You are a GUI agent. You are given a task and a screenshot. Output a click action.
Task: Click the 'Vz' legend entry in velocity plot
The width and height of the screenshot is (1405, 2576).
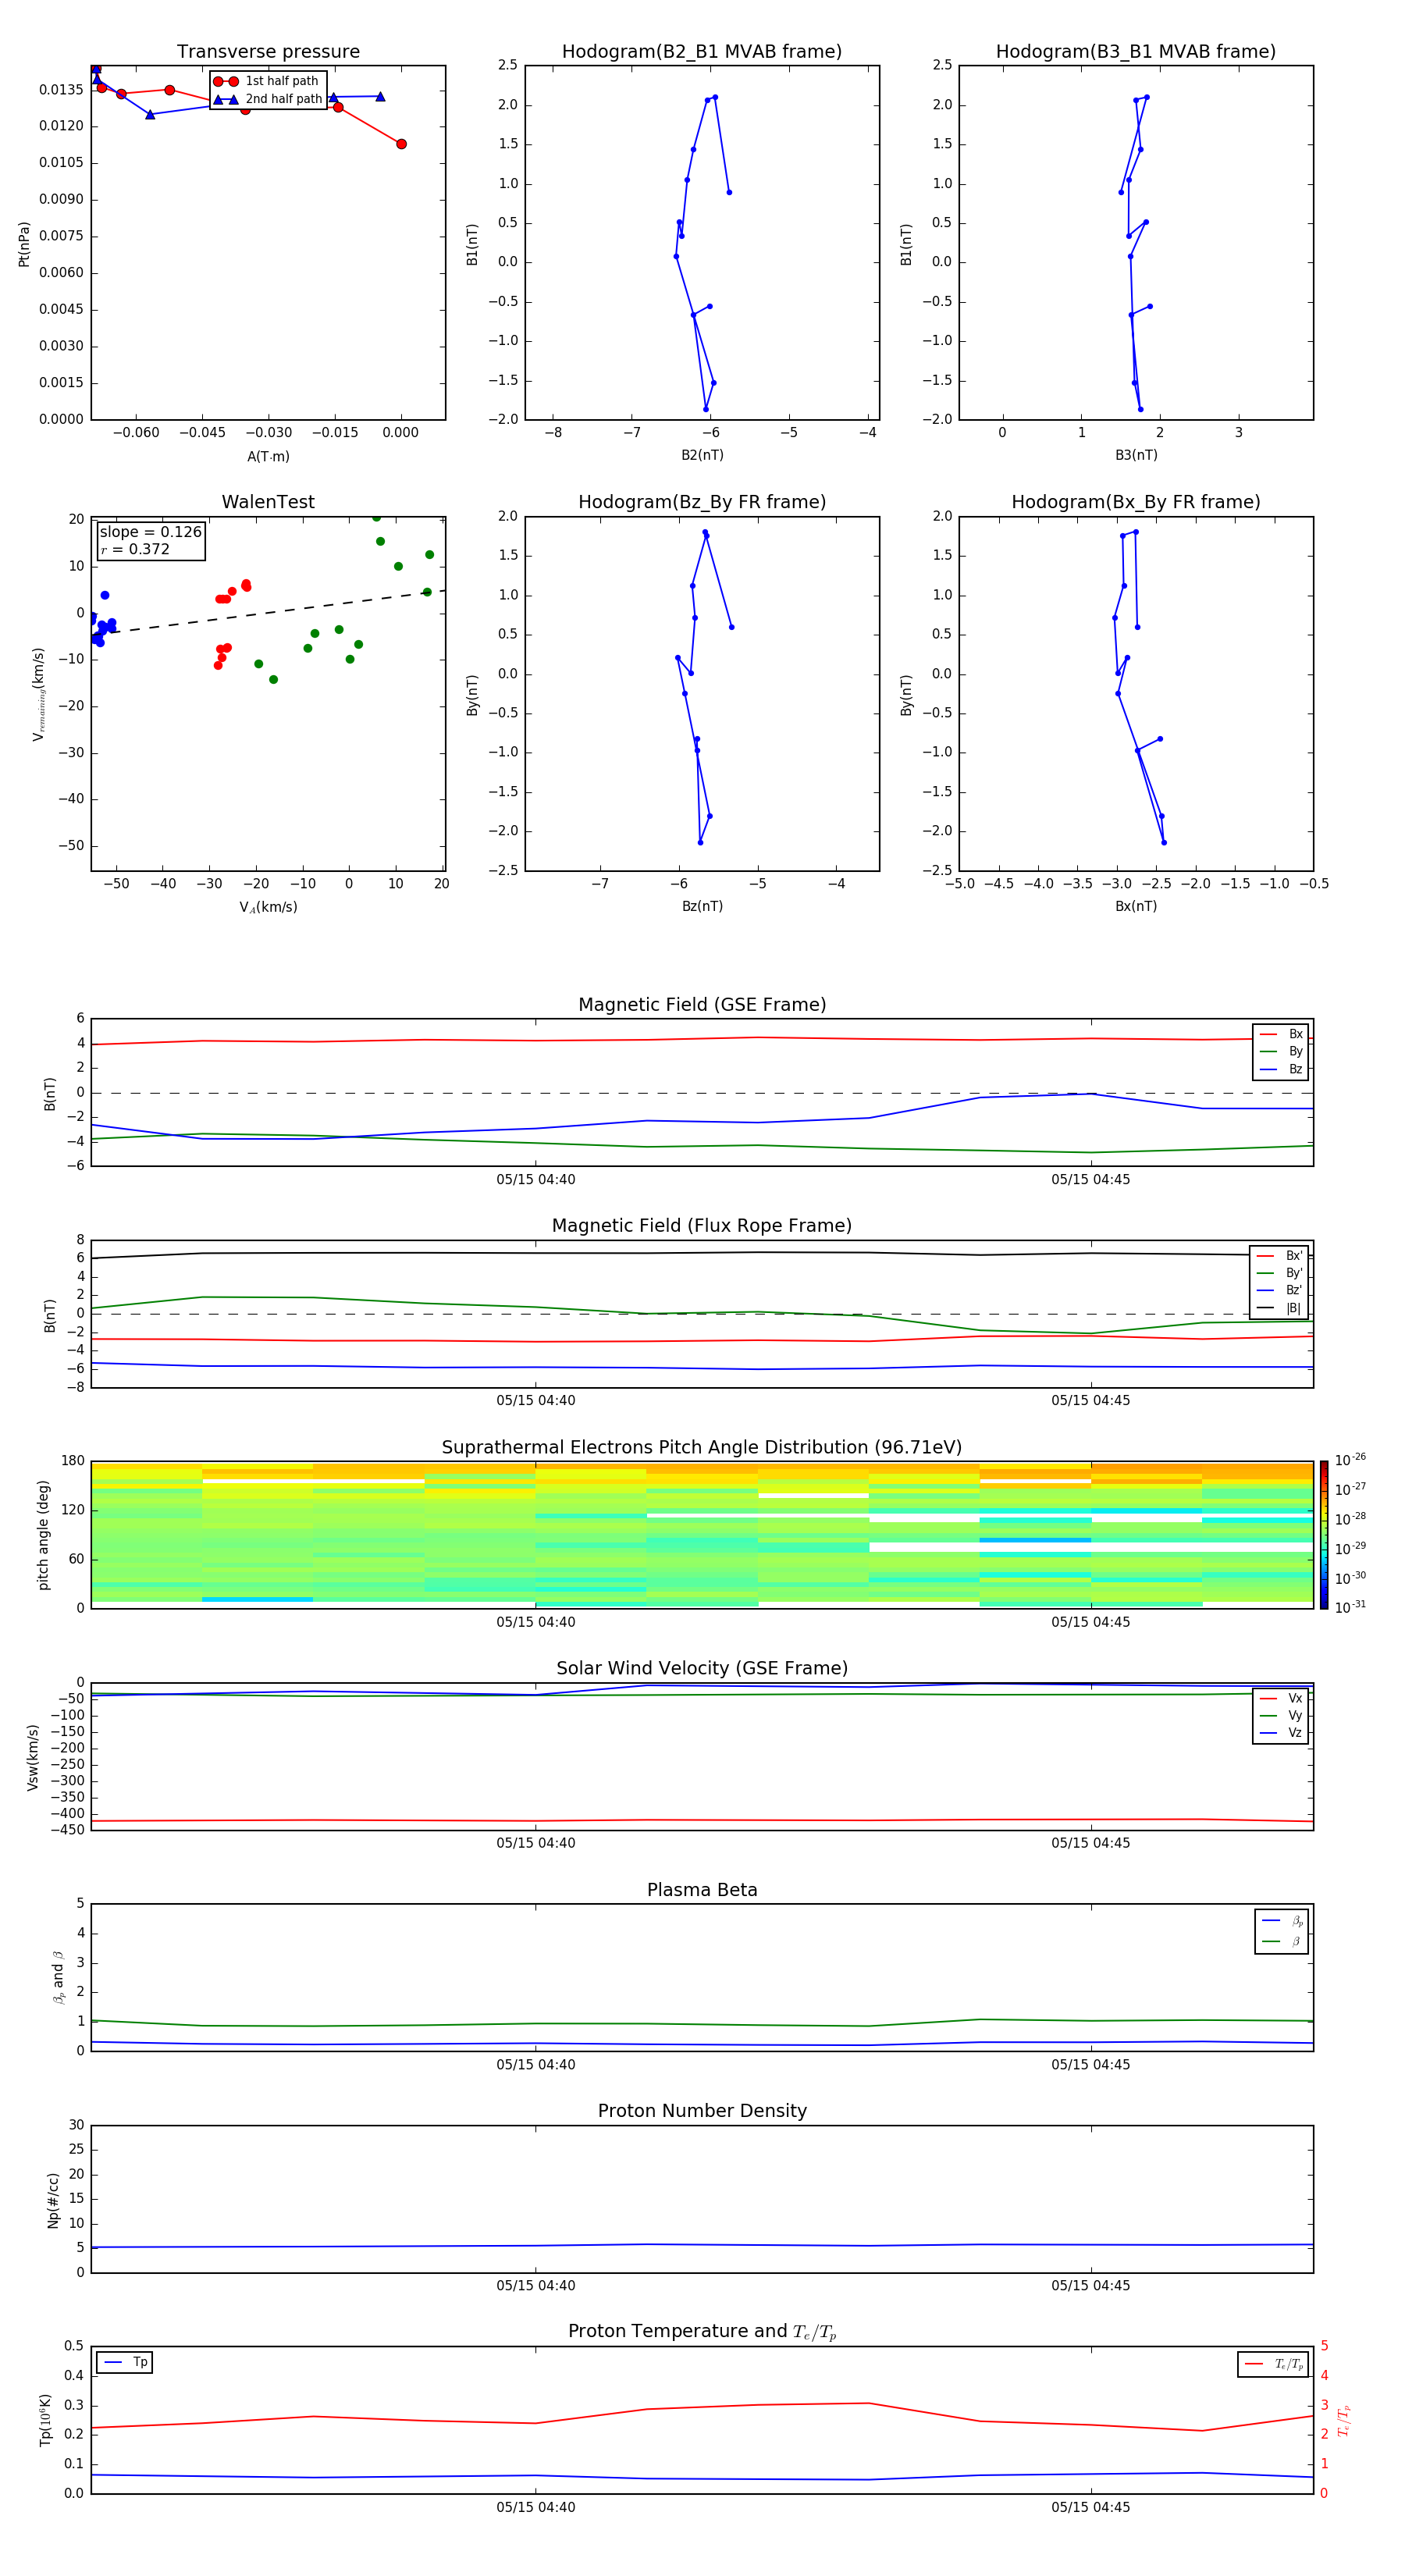1281,1733
